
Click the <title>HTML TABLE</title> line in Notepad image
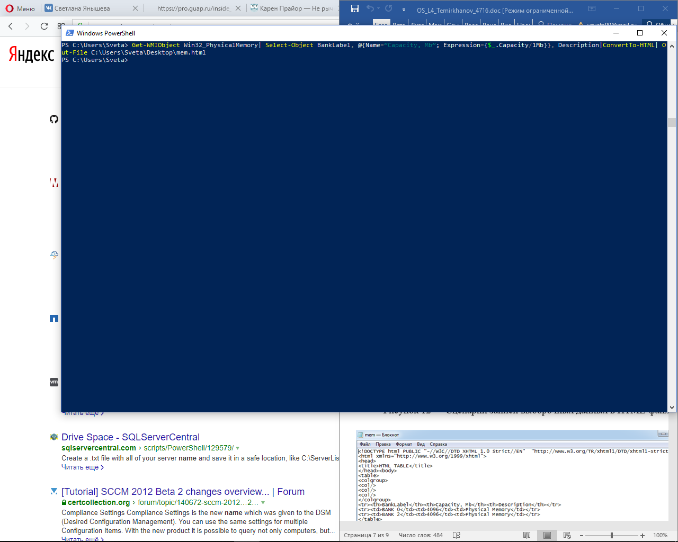pos(395,466)
